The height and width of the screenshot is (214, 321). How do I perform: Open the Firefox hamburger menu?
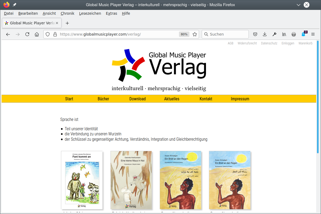[x=313, y=34]
